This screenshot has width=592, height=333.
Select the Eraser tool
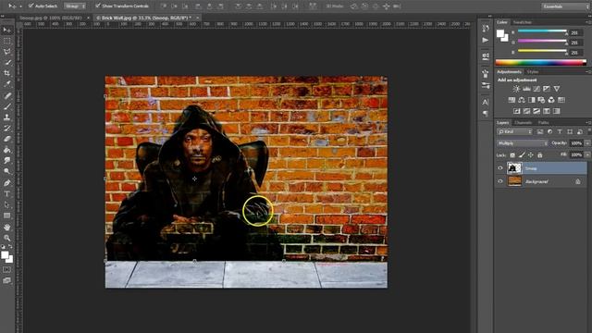(x=7, y=139)
